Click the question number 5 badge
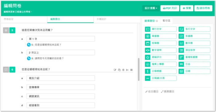Screen dimensions: 216x112 click(12, 30)
